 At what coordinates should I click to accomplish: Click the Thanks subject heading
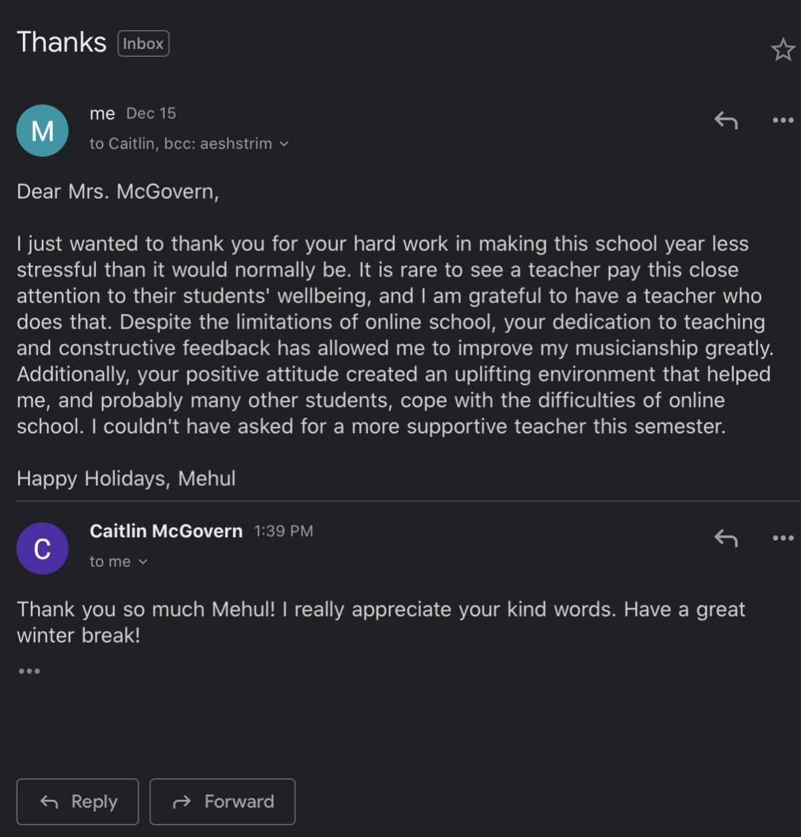point(61,43)
